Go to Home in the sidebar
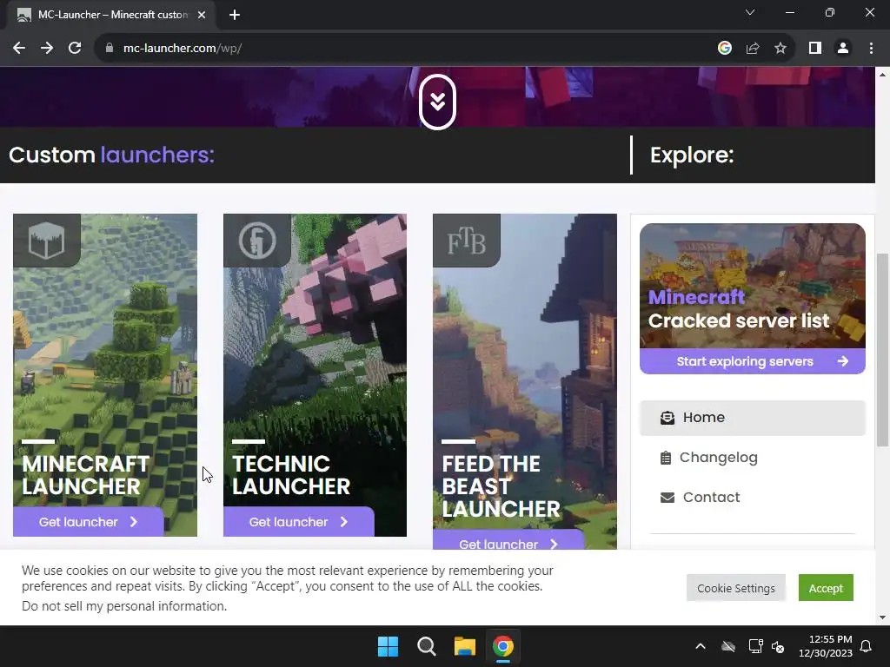The width and height of the screenshot is (890, 667). pos(752,418)
